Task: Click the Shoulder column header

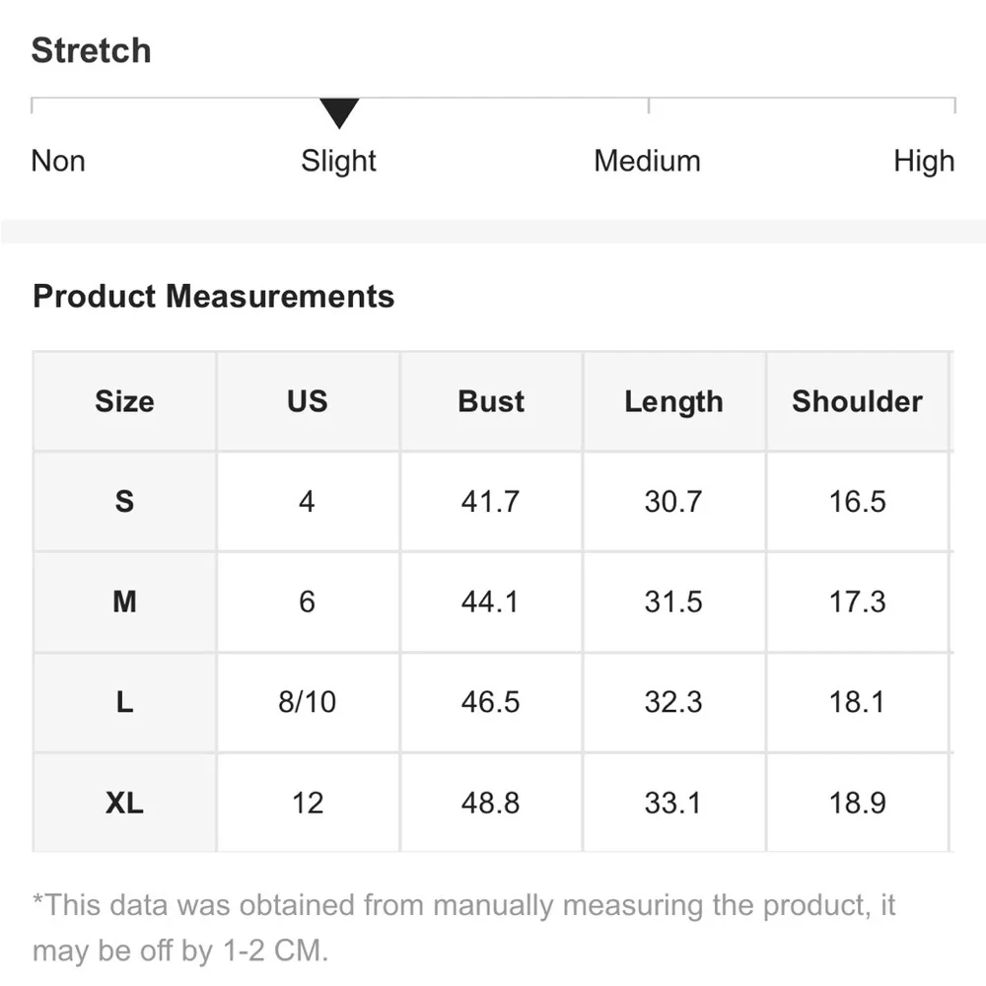Action: tap(857, 401)
